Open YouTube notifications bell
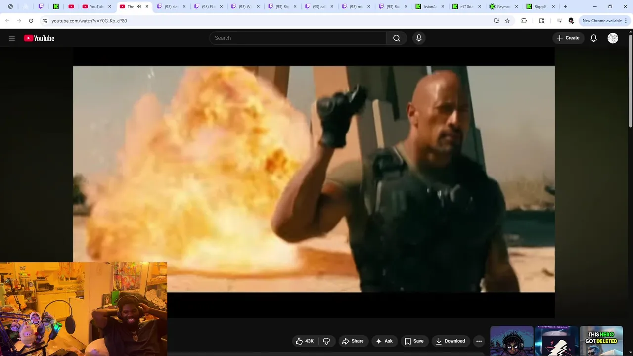The image size is (633, 356). point(594,38)
